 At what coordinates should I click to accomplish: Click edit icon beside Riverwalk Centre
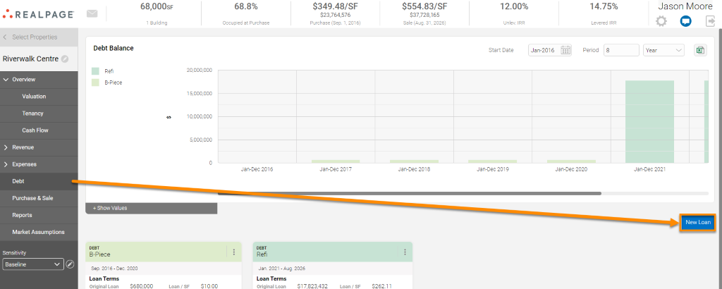(x=65, y=59)
